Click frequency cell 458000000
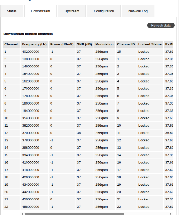 tap(34, 207)
